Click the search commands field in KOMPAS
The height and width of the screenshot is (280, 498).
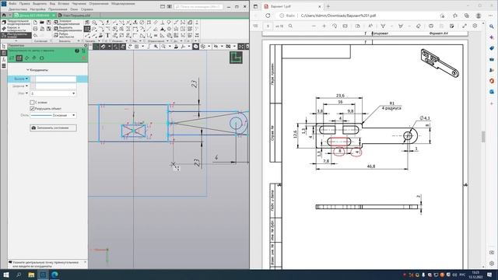198,6
